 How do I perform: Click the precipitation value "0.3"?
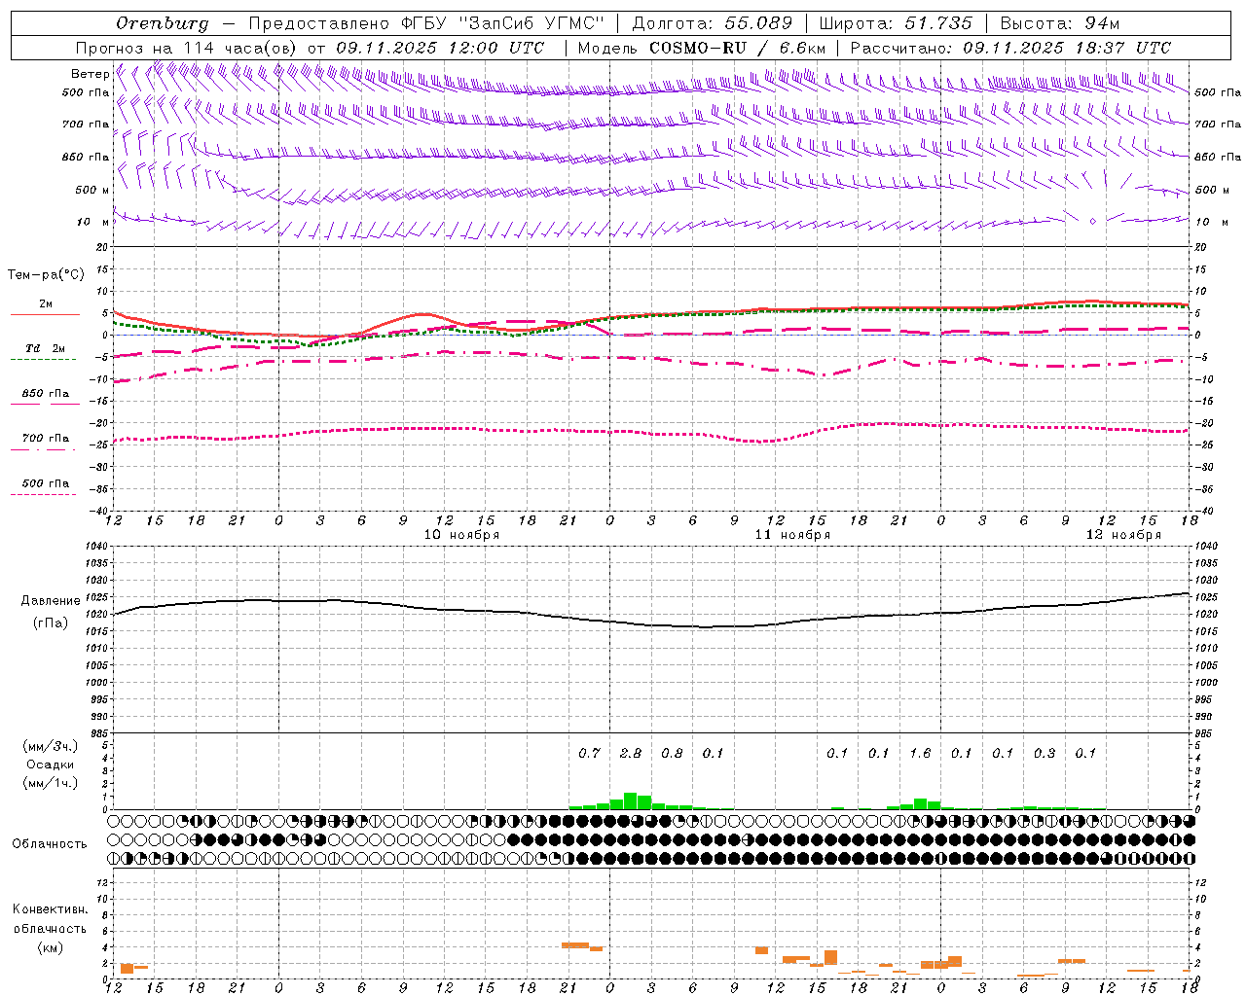click(1044, 753)
